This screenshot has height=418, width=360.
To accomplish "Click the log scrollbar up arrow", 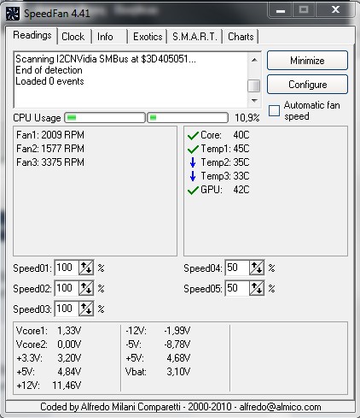I will click(254, 60).
